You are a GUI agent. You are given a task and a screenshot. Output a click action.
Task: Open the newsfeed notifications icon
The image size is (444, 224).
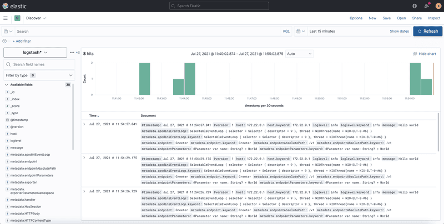427,6
